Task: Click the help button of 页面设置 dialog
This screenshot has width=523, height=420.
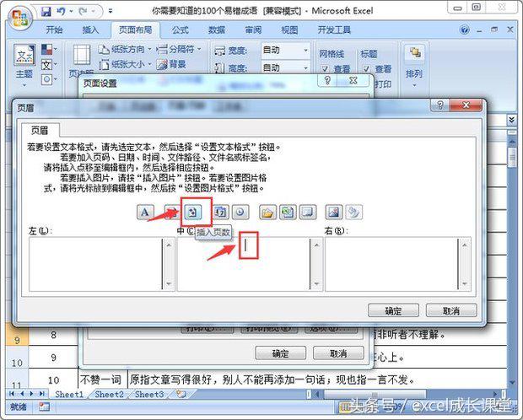Action: pyautogui.click(x=327, y=80)
